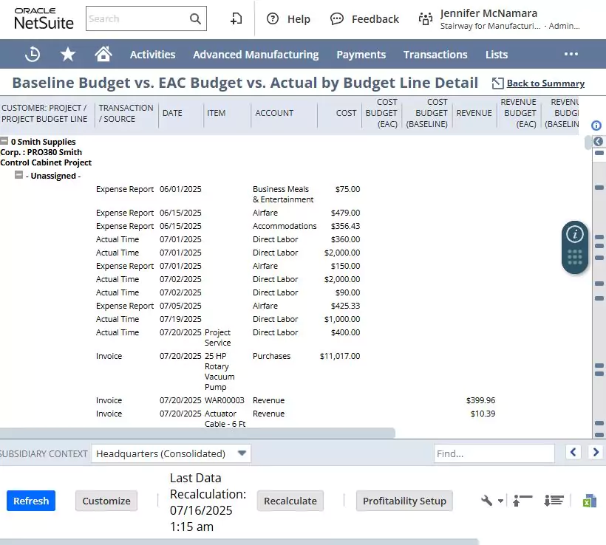Open the Advanced Manufacturing menu

click(256, 54)
